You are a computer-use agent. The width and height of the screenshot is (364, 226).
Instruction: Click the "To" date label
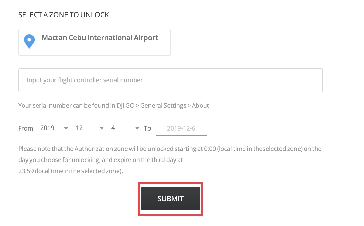(147, 128)
